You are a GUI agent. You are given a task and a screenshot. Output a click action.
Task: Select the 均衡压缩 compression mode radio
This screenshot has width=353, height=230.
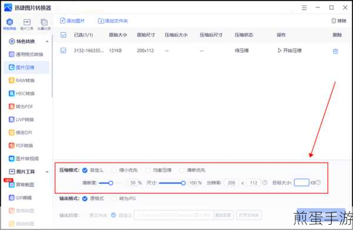coord(148,170)
